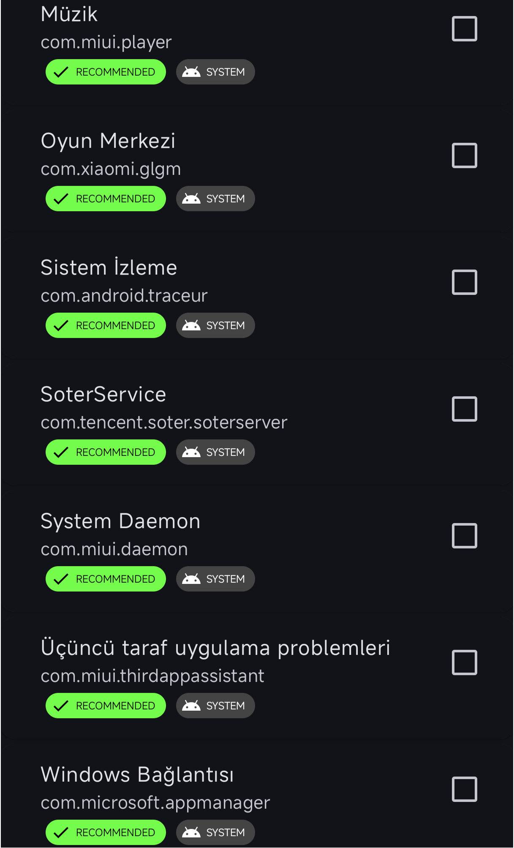Tap the SoterService RECOMMENDED badge

click(x=106, y=452)
